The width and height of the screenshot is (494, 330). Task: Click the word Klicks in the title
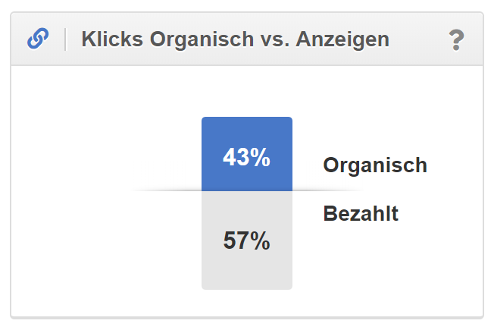(x=104, y=39)
